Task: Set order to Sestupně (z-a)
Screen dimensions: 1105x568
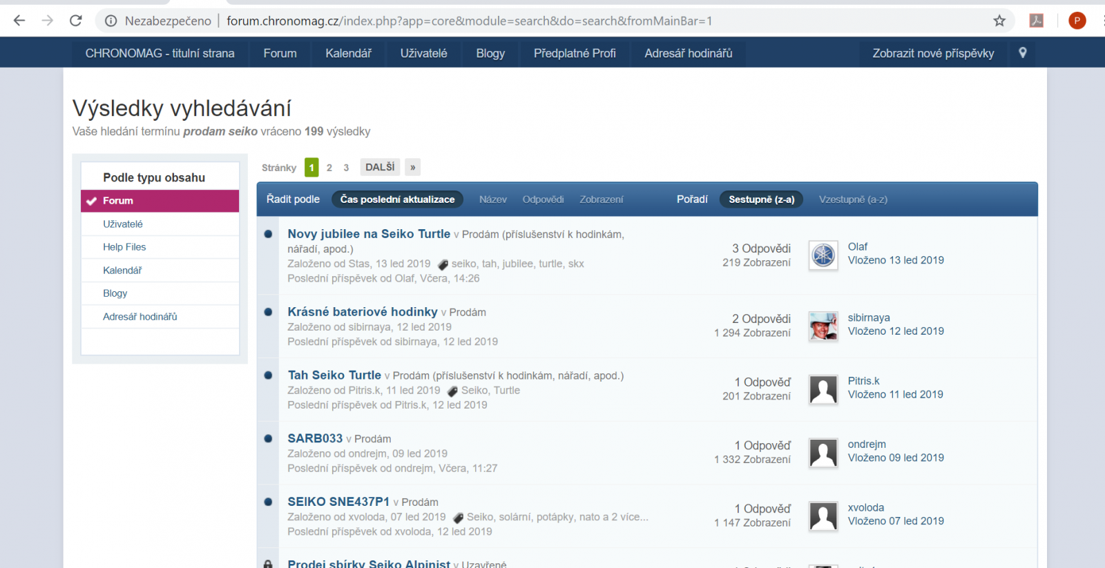Action: click(761, 199)
